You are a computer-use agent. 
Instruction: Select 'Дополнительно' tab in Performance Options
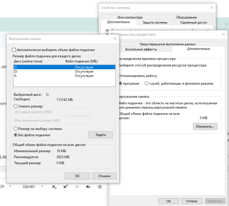198,49
